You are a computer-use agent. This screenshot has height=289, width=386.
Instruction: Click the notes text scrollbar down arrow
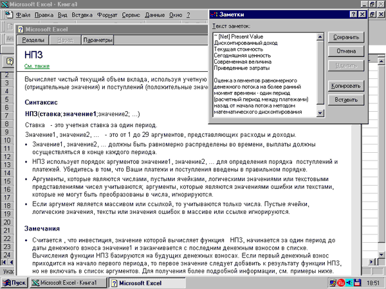(320, 113)
